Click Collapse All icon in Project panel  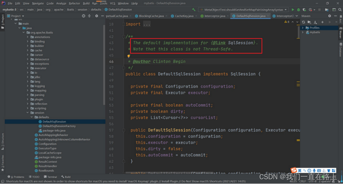click(89, 16)
